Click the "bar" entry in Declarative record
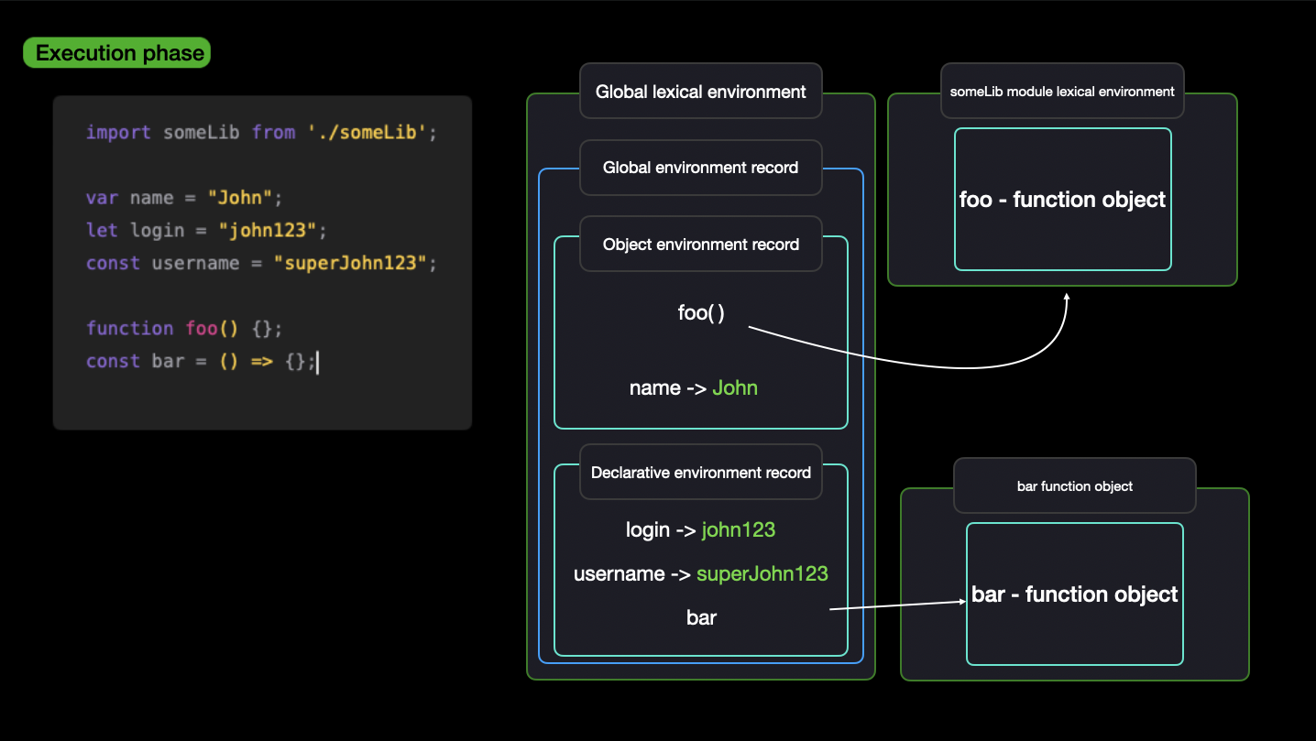 701,618
